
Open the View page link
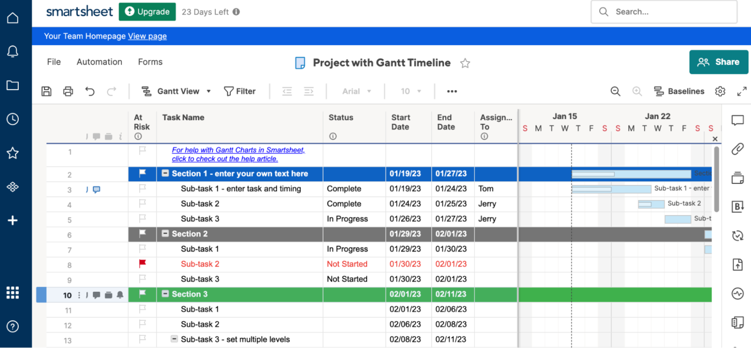click(x=147, y=36)
